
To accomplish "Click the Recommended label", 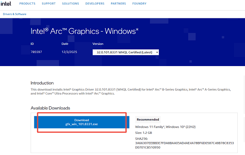I will point(148,120).
